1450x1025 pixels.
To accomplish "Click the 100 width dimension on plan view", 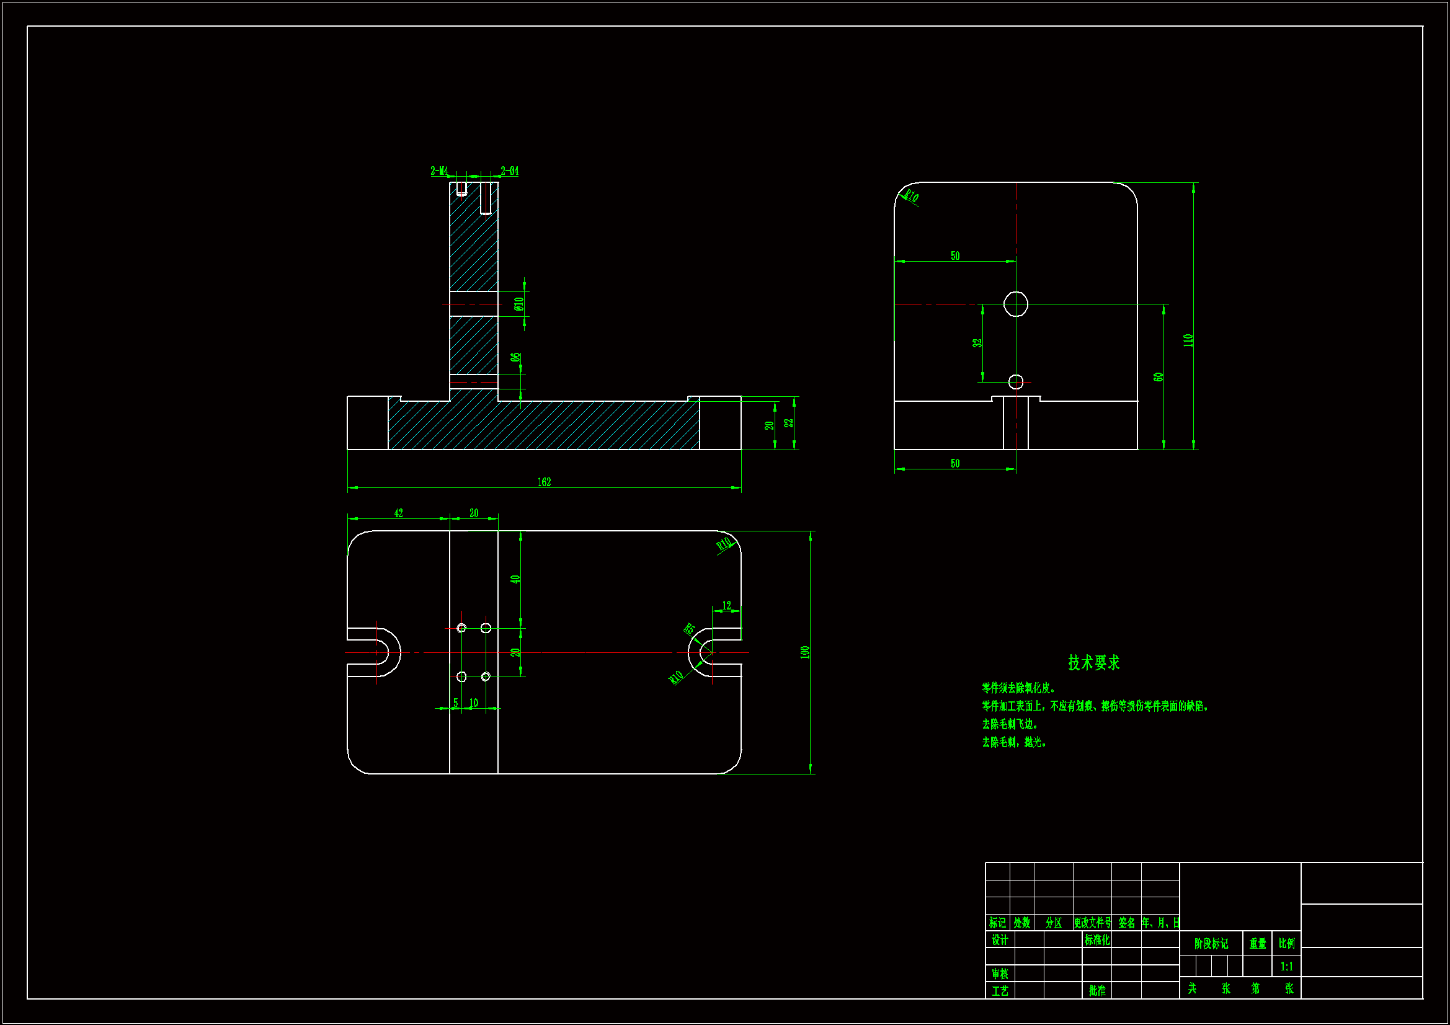I will point(804,652).
